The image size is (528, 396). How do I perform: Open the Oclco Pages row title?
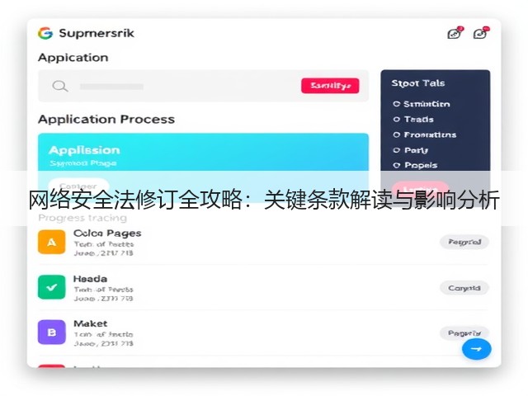pos(107,233)
